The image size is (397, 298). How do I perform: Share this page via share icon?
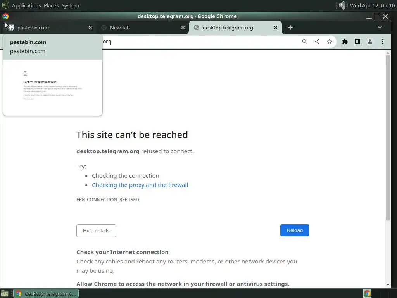[x=317, y=42]
